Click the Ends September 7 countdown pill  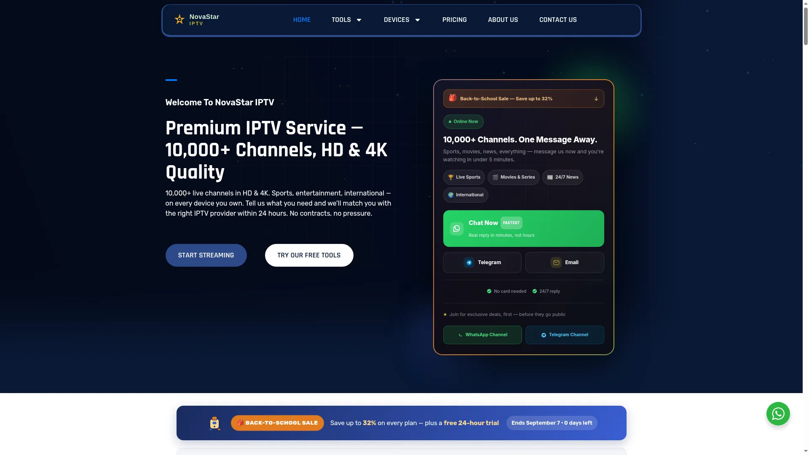[x=552, y=423]
